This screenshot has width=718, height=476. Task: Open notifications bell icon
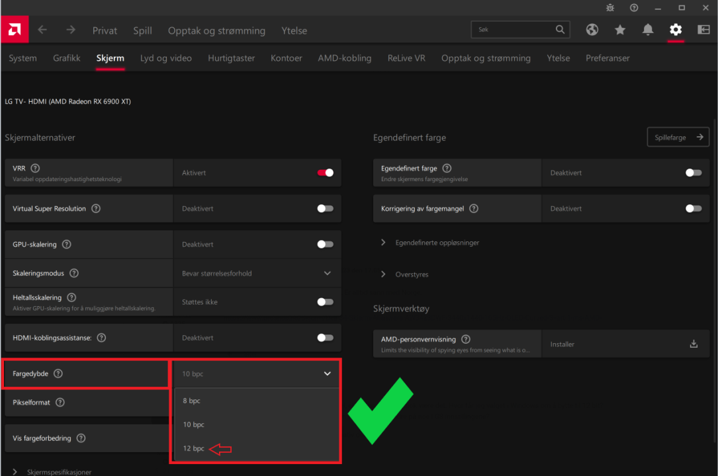(x=648, y=30)
